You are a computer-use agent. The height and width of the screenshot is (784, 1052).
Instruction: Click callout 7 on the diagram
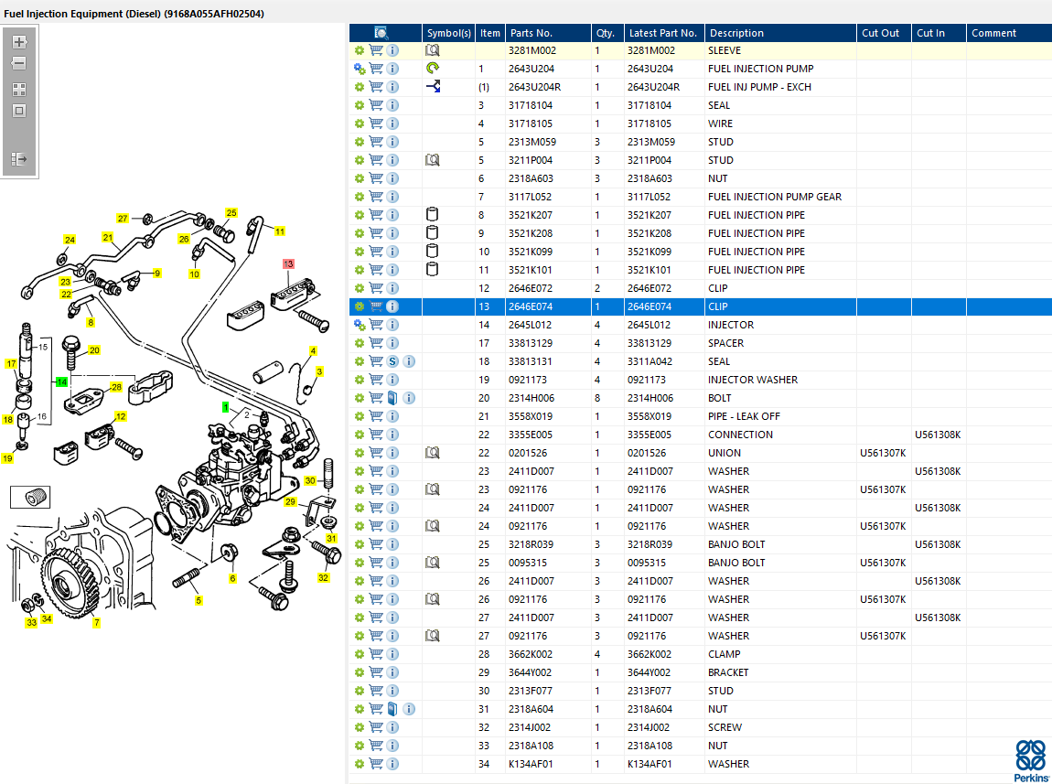coord(96,623)
